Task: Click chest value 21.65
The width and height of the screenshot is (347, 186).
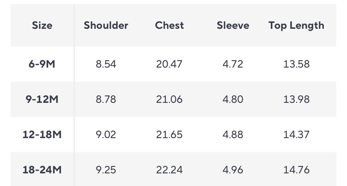Action: coord(169,135)
